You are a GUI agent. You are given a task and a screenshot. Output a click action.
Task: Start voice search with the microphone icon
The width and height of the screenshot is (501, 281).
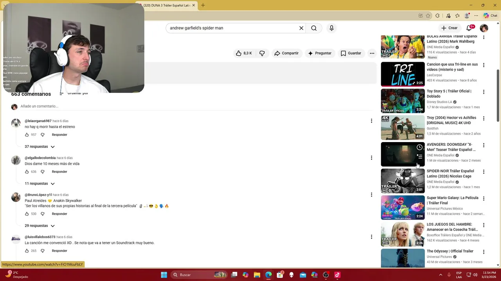coord(332,28)
